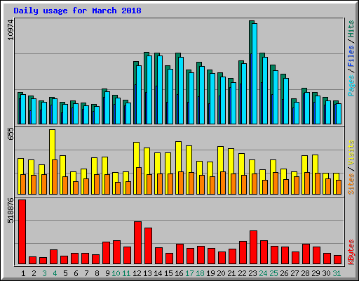The height and width of the screenshot is (281, 359).
Task: Click day 6 on the x-axis
Action: tap(76, 273)
